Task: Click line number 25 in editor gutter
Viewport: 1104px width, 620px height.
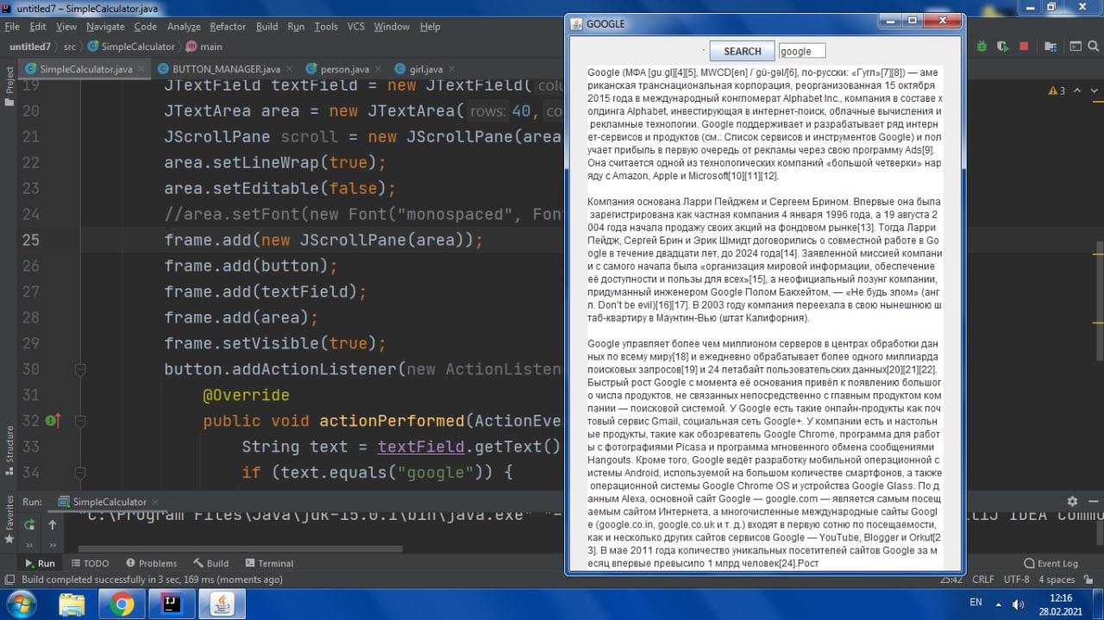Action: coord(30,240)
